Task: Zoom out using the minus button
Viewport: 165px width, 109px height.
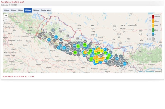Action: coord(6,19)
